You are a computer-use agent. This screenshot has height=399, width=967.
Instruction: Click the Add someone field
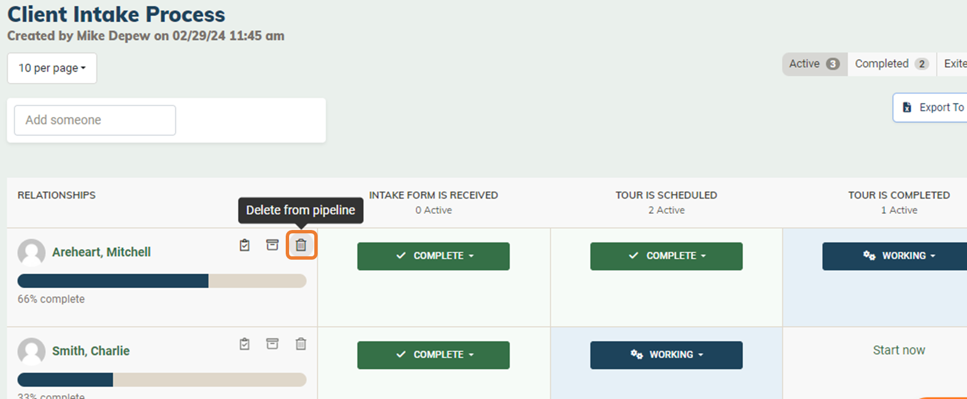[94, 120]
